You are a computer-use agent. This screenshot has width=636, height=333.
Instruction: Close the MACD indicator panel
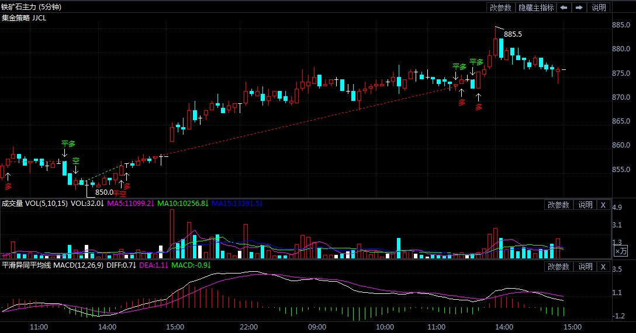[603, 267]
